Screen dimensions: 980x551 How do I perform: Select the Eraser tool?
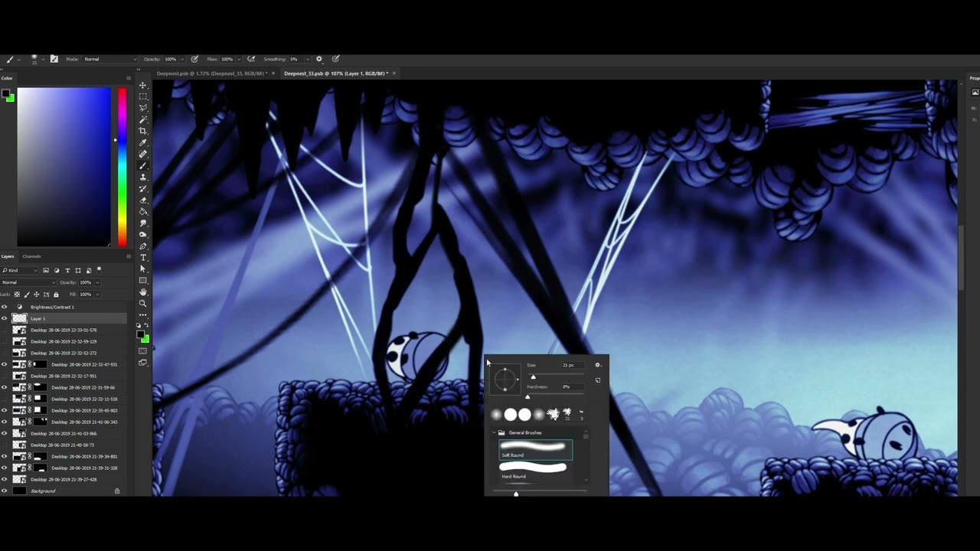click(x=143, y=200)
